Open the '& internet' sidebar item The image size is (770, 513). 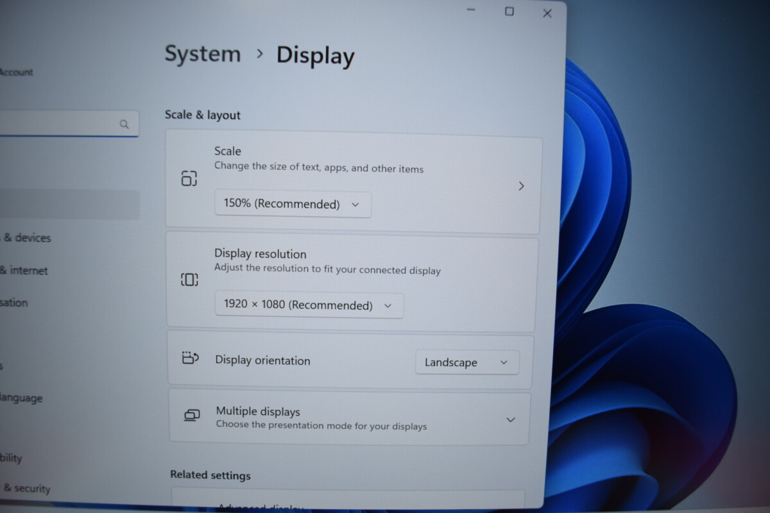pos(24,271)
